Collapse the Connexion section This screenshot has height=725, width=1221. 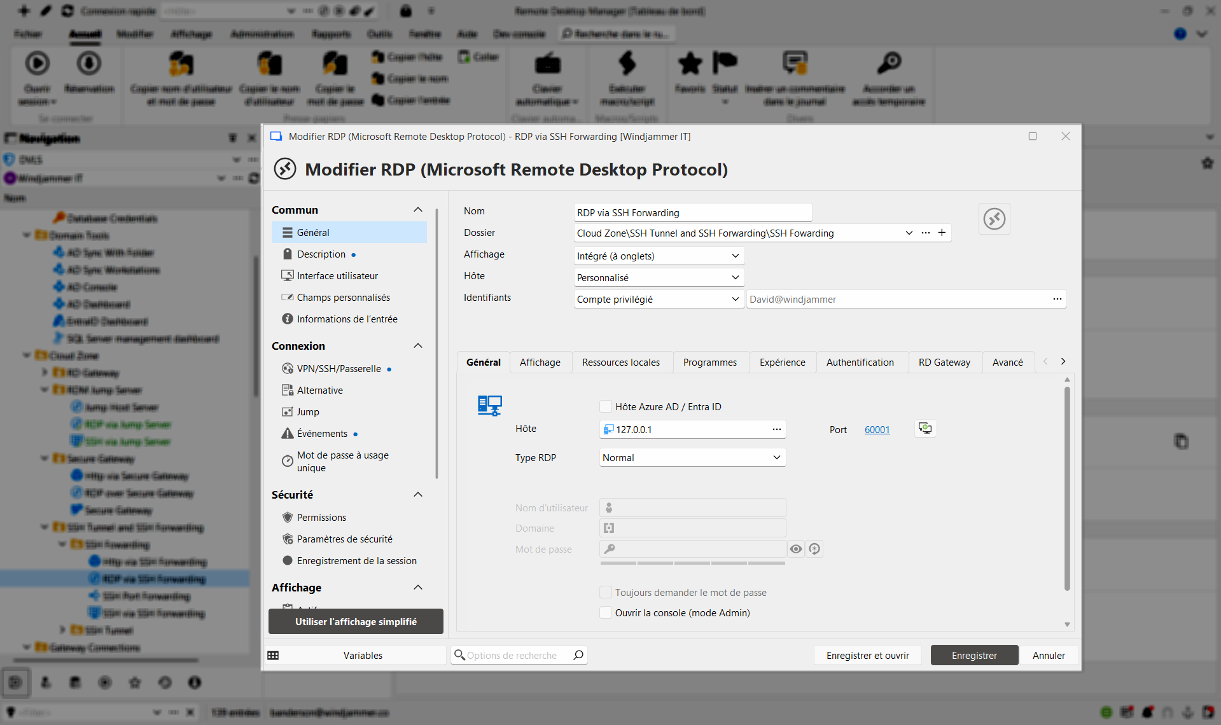pos(418,346)
